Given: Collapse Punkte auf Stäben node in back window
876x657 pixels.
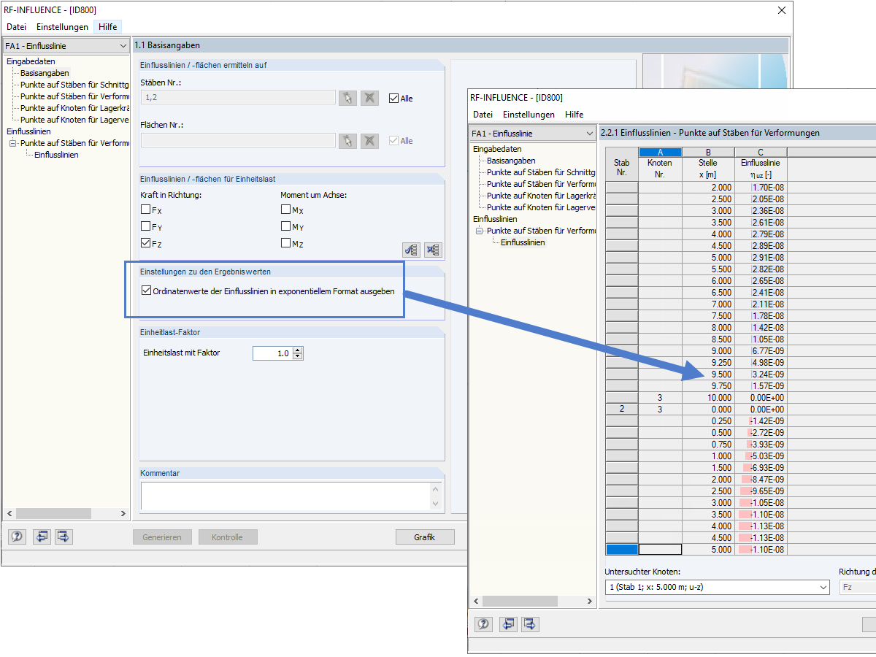Looking at the screenshot, I should [12, 143].
